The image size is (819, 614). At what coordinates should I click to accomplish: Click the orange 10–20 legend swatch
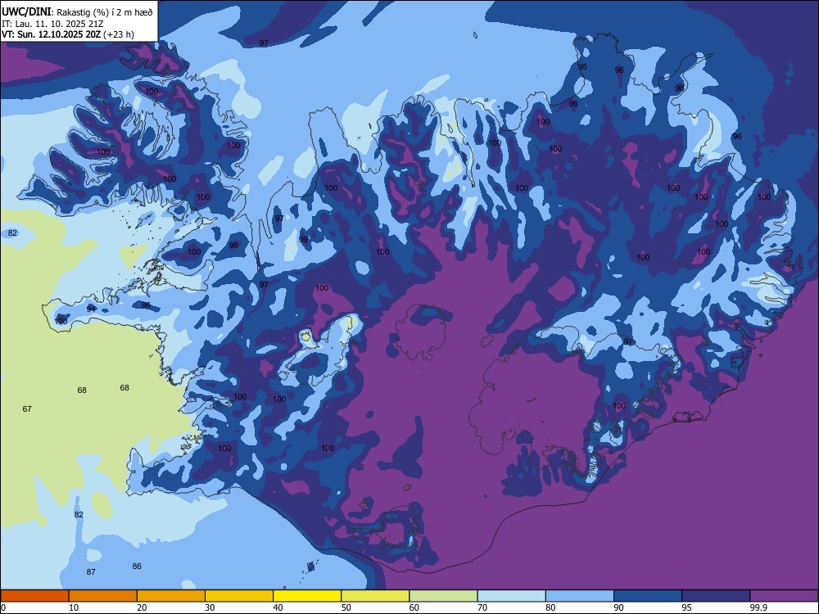tap(103, 596)
